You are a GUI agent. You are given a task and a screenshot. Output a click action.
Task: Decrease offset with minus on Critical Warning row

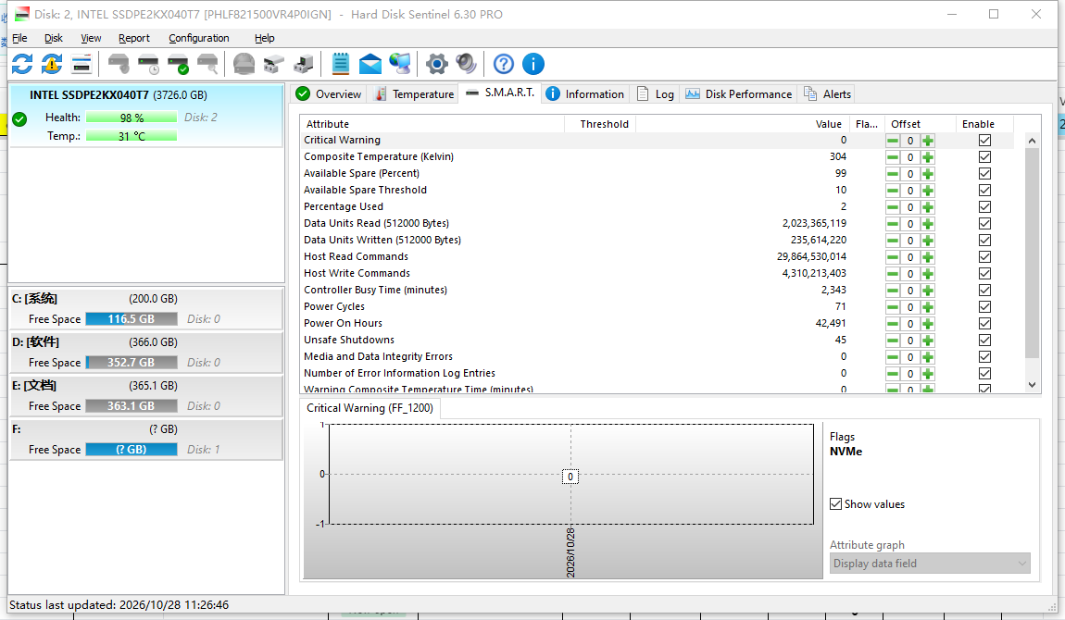click(x=893, y=141)
